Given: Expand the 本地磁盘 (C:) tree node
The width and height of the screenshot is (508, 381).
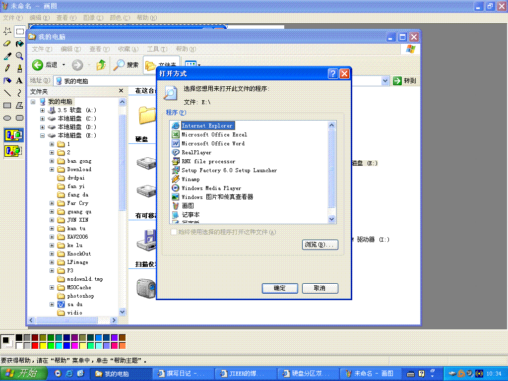Looking at the screenshot, I should [x=43, y=119].
